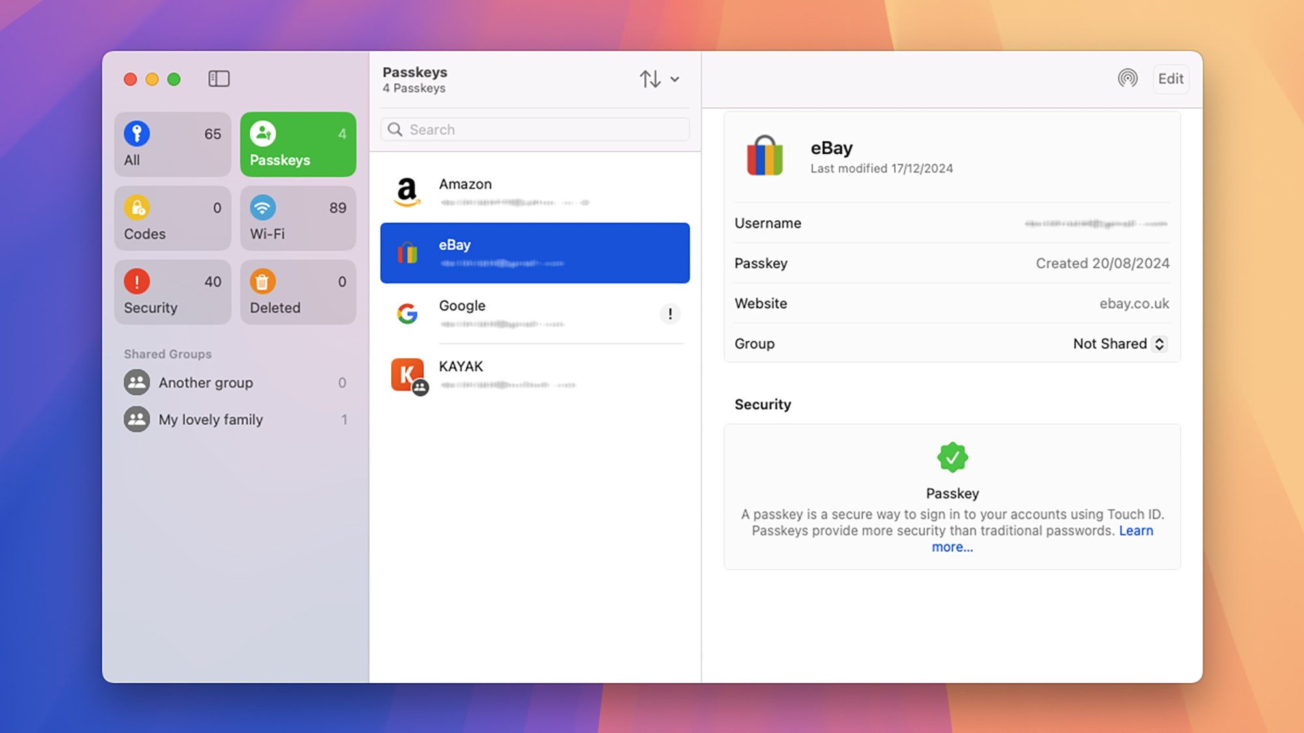Click the Learn more link for passkeys
Screen dimensions: 1304x733
(x=952, y=547)
